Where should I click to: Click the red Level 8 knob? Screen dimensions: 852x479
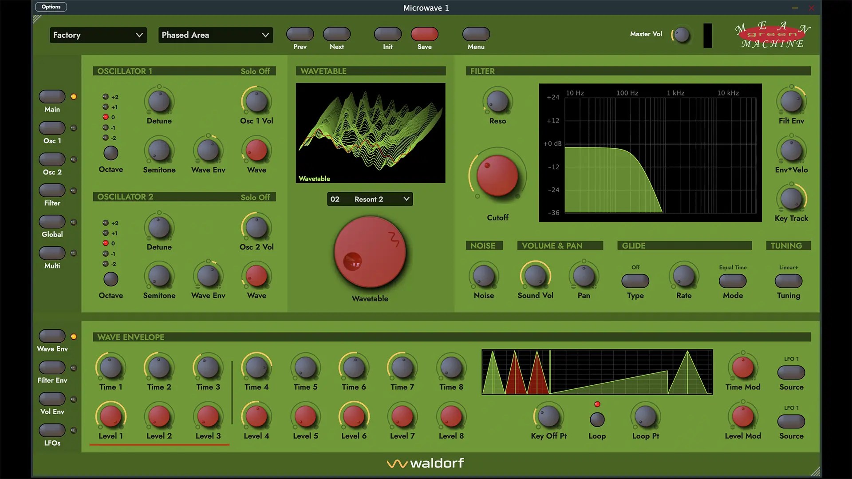click(x=451, y=416)
